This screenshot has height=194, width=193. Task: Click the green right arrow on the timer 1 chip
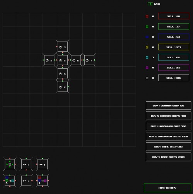pyautogui.click(x=95, y=60)
